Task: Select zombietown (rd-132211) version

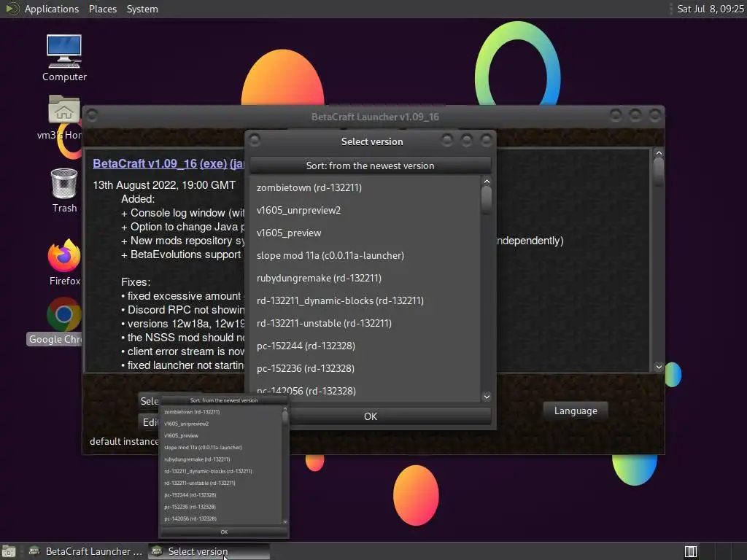Action: (x=365, y=187)
